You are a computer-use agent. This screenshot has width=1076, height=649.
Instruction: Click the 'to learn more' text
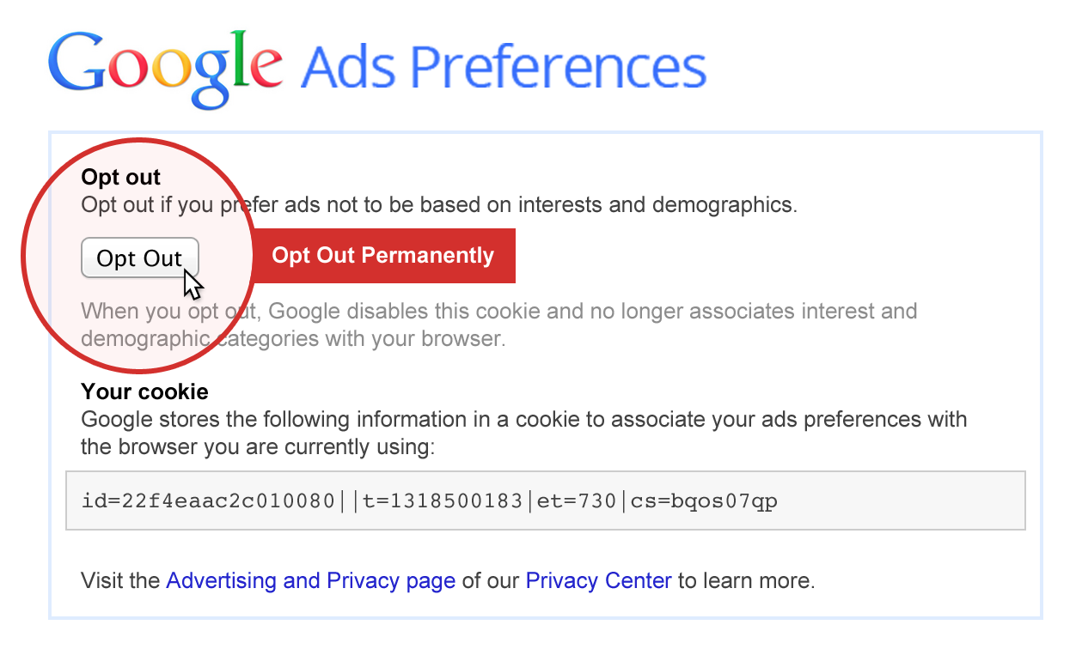click(745, 581)
